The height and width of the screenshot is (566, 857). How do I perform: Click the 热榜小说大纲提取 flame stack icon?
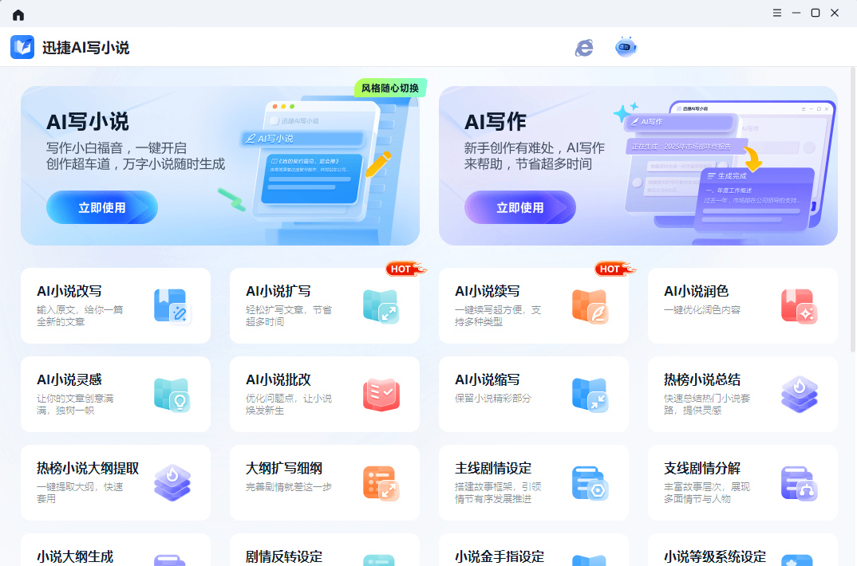click(172, 483)
